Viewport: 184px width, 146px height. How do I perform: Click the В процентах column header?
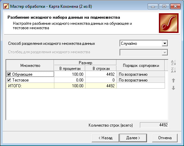(x=70, y=69)
